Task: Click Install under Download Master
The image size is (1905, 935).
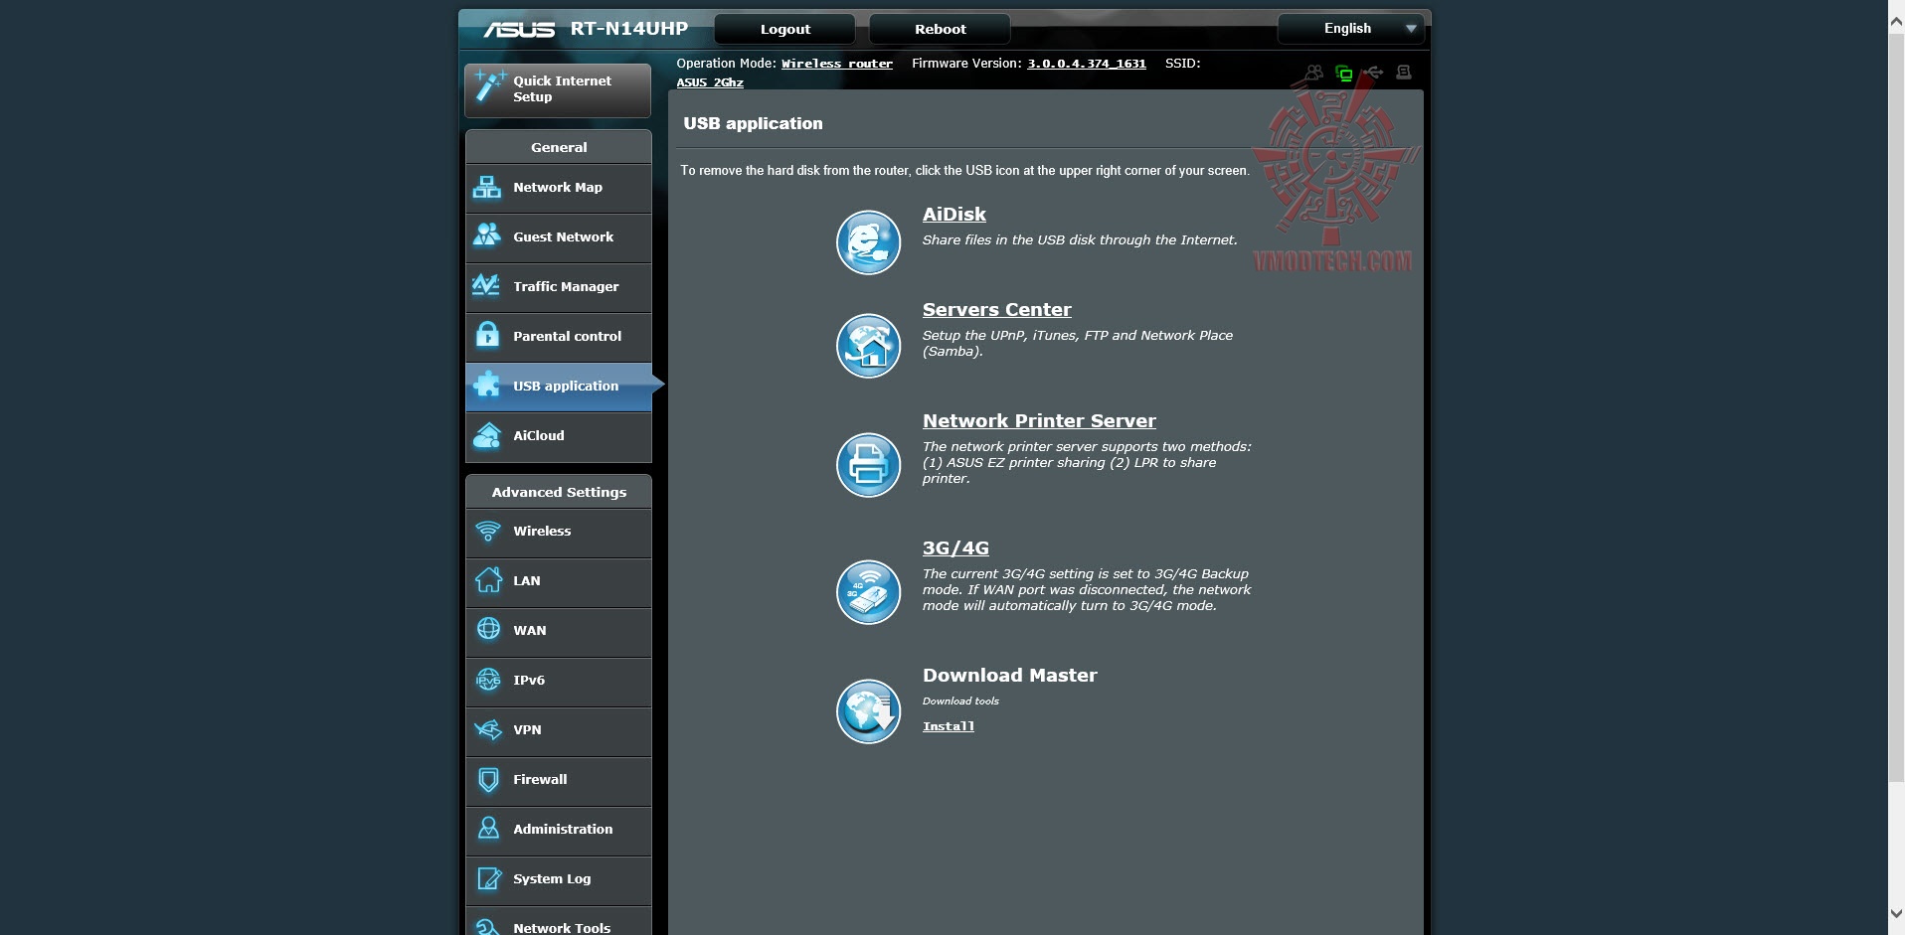Action: pyautogui.click(x=949, y=726)
